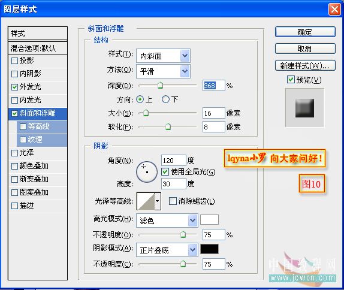Enable the 颜色叠加 checkbox
This screenshot has width=344, height=290.
coord(14,166)
